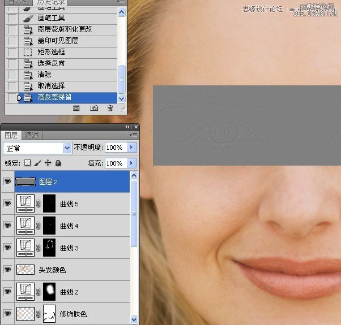
Task: Click the 矩形选框 marquee icon in history
Action: pyautogui.click(x=28, y=52)
